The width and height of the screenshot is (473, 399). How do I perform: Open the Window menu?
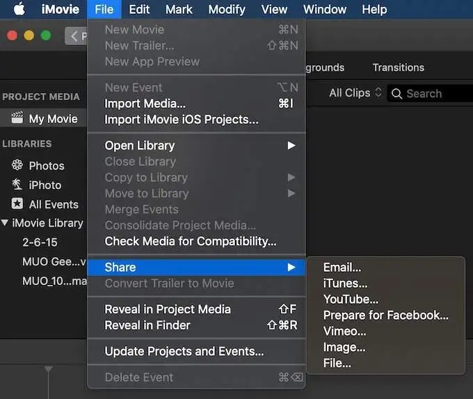(325, 9)
